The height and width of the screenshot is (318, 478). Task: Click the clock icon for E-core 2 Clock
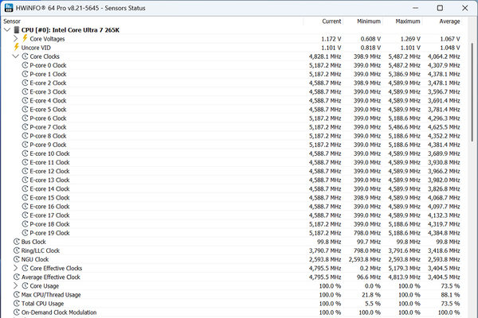coord(25,83)
